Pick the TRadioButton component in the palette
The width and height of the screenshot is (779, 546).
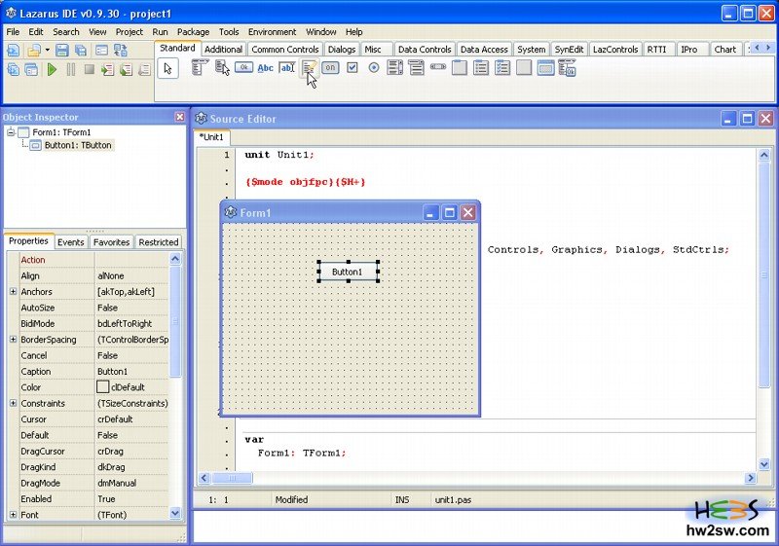374,67
